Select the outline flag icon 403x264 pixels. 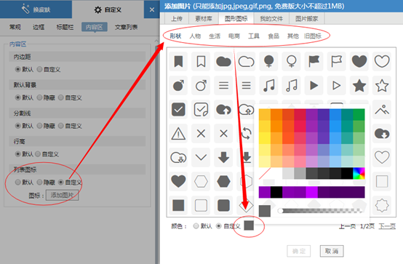pos(336,61)
